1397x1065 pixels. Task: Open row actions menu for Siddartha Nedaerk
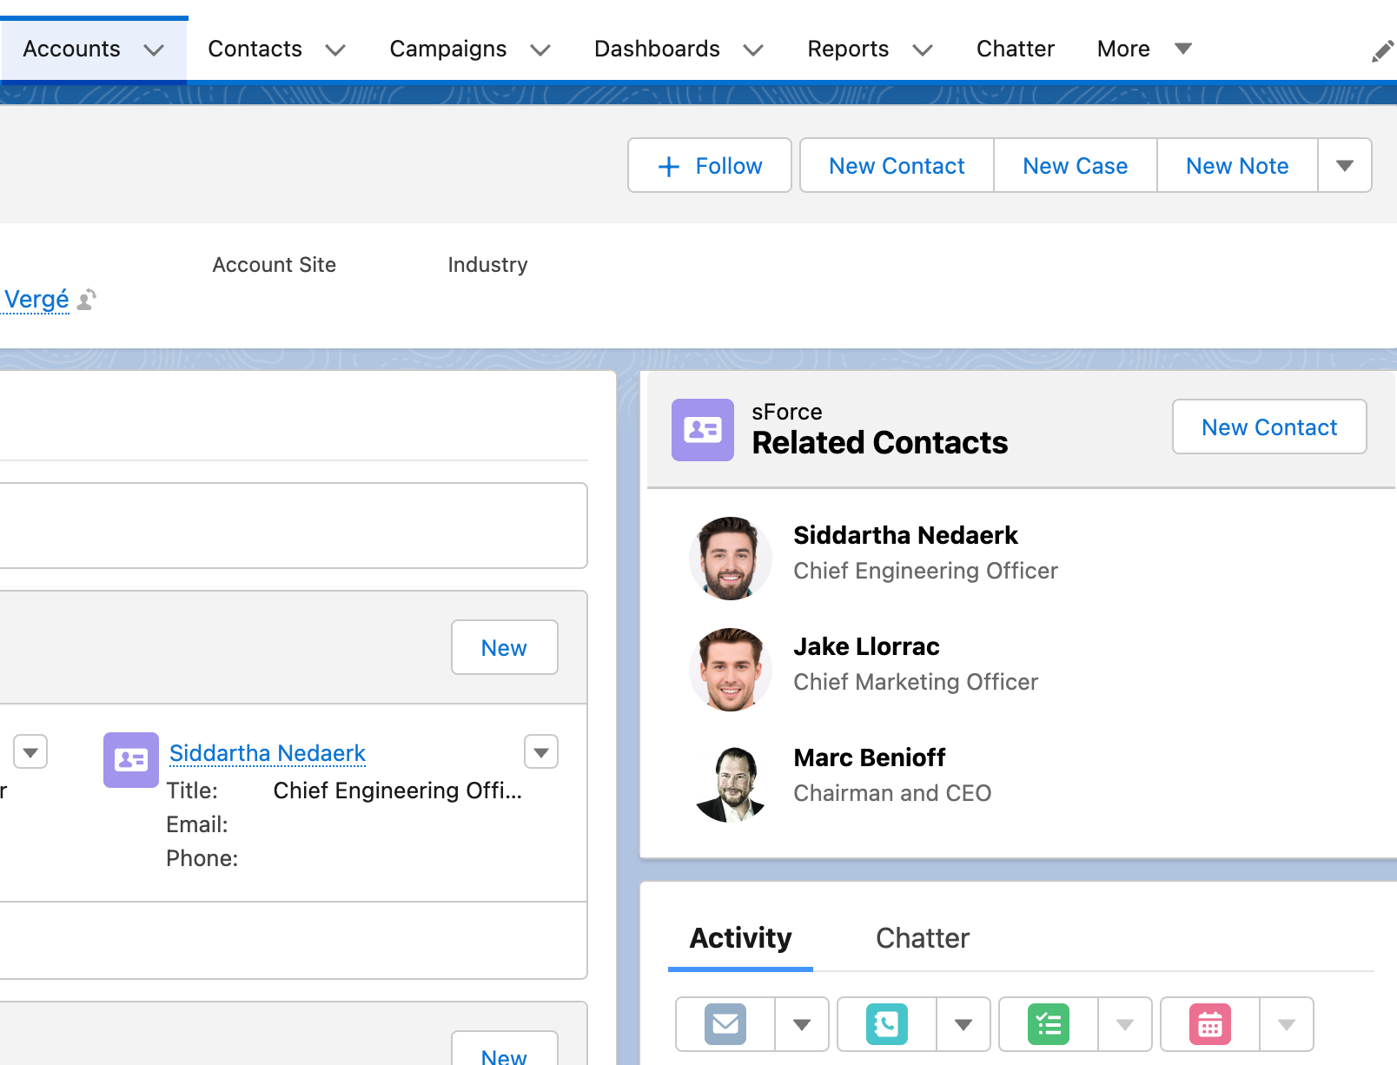tap(540, 752)
